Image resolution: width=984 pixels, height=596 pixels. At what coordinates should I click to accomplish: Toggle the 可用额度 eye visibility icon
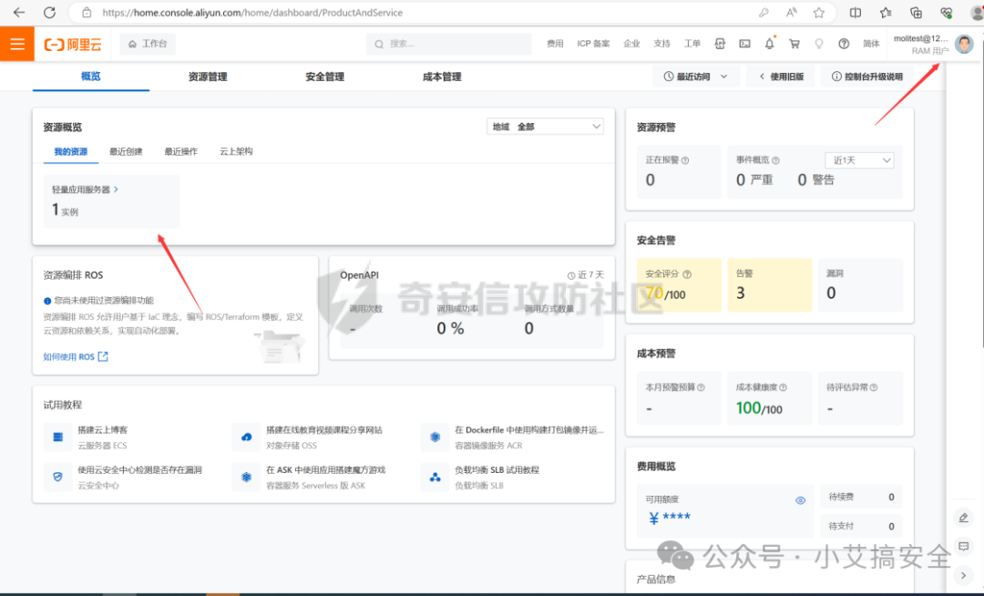800,500
